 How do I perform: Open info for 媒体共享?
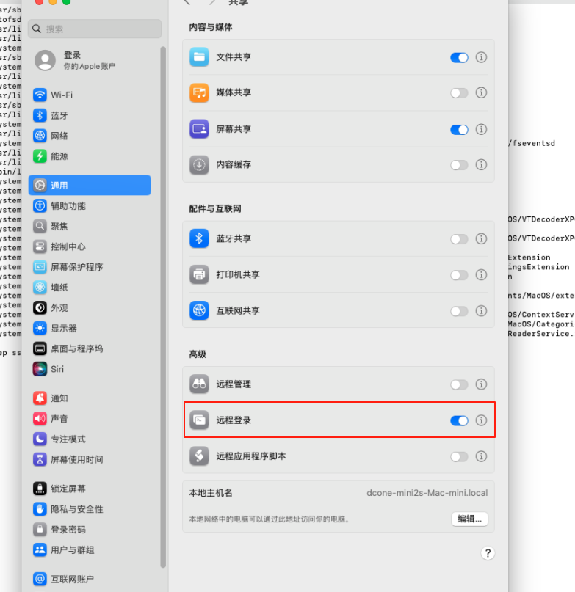[x=481, y=92]
